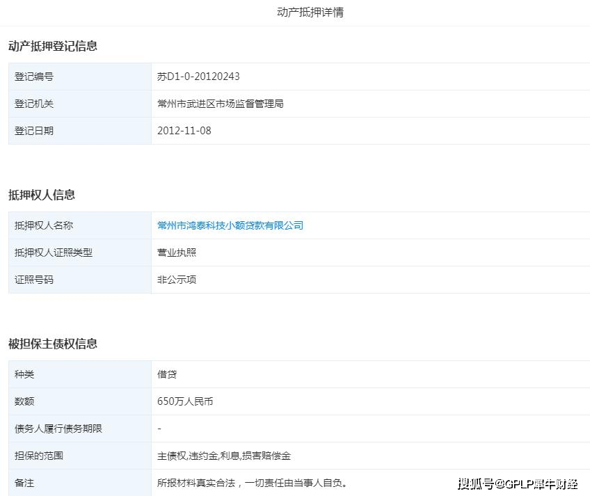This screenshot has height=496, width=590.
Task: Select the 登记机关 label cell
Action: [80, 104]
